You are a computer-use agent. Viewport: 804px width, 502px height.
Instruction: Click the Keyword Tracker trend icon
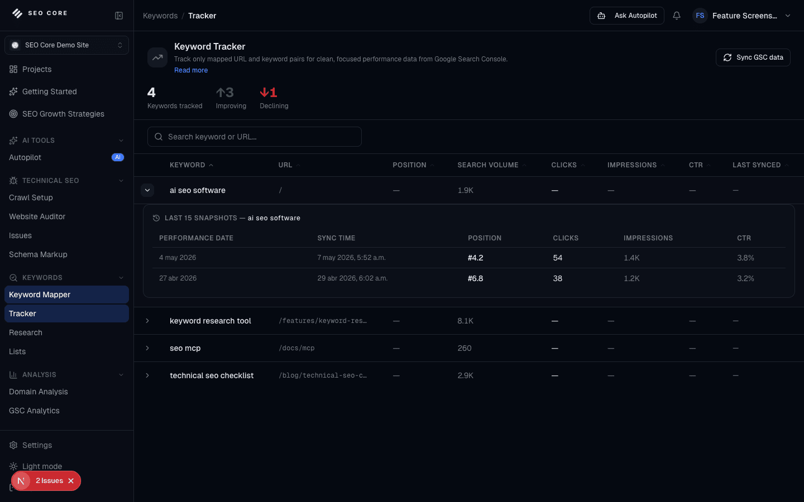pos(157,57)
